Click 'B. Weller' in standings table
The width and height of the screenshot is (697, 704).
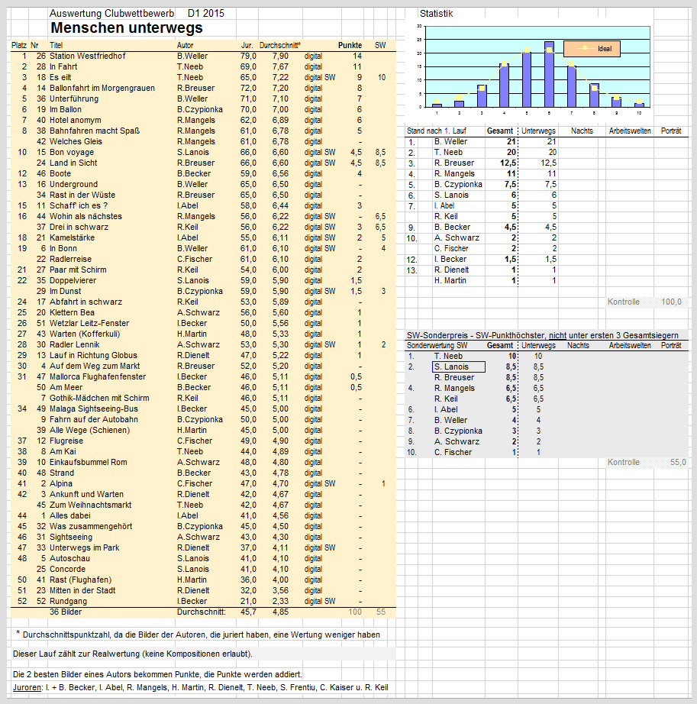pyautogui.click(x=450, y=141)
